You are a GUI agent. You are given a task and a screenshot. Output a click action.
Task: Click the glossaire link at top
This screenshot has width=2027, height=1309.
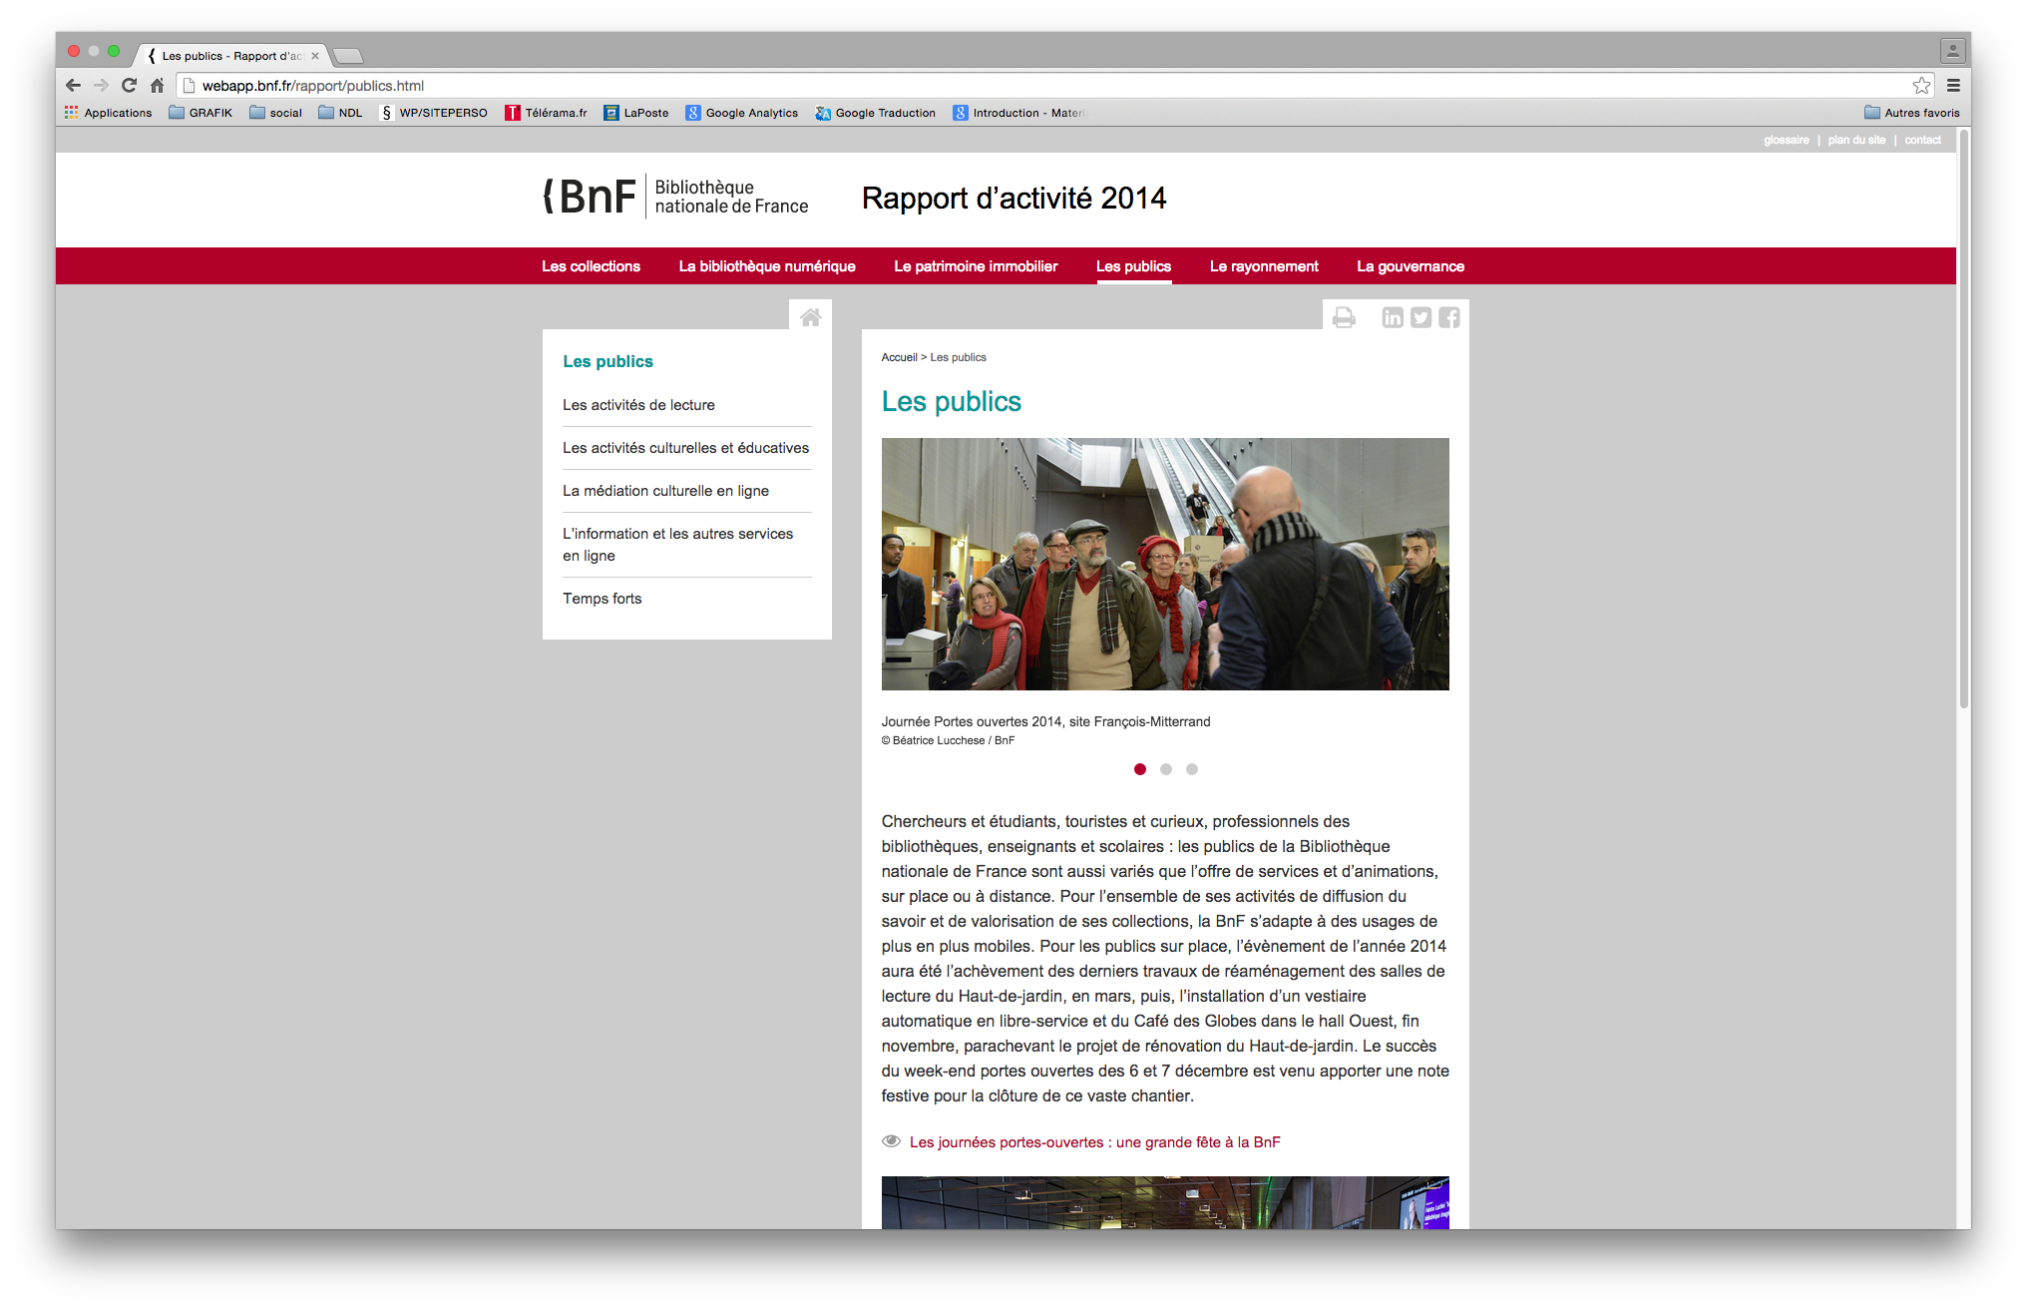coord(1786,140)
